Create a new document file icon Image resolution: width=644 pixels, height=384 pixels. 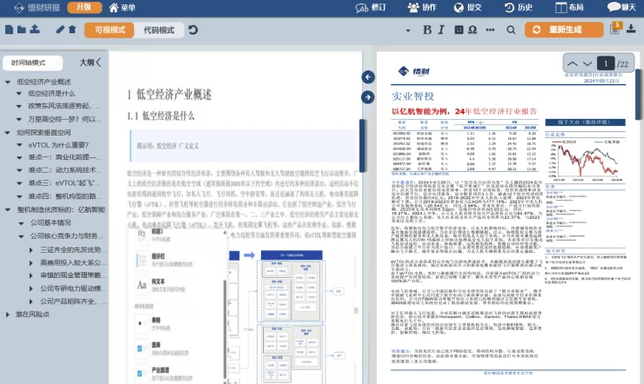9,30
